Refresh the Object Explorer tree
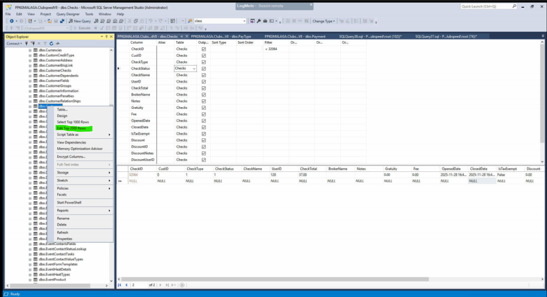 point(51,43)
